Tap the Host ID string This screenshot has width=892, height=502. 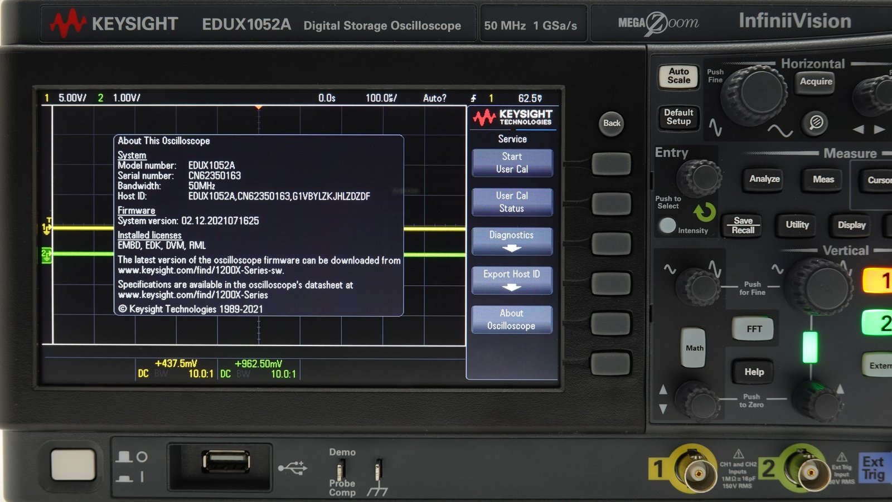tap(279, 196)
